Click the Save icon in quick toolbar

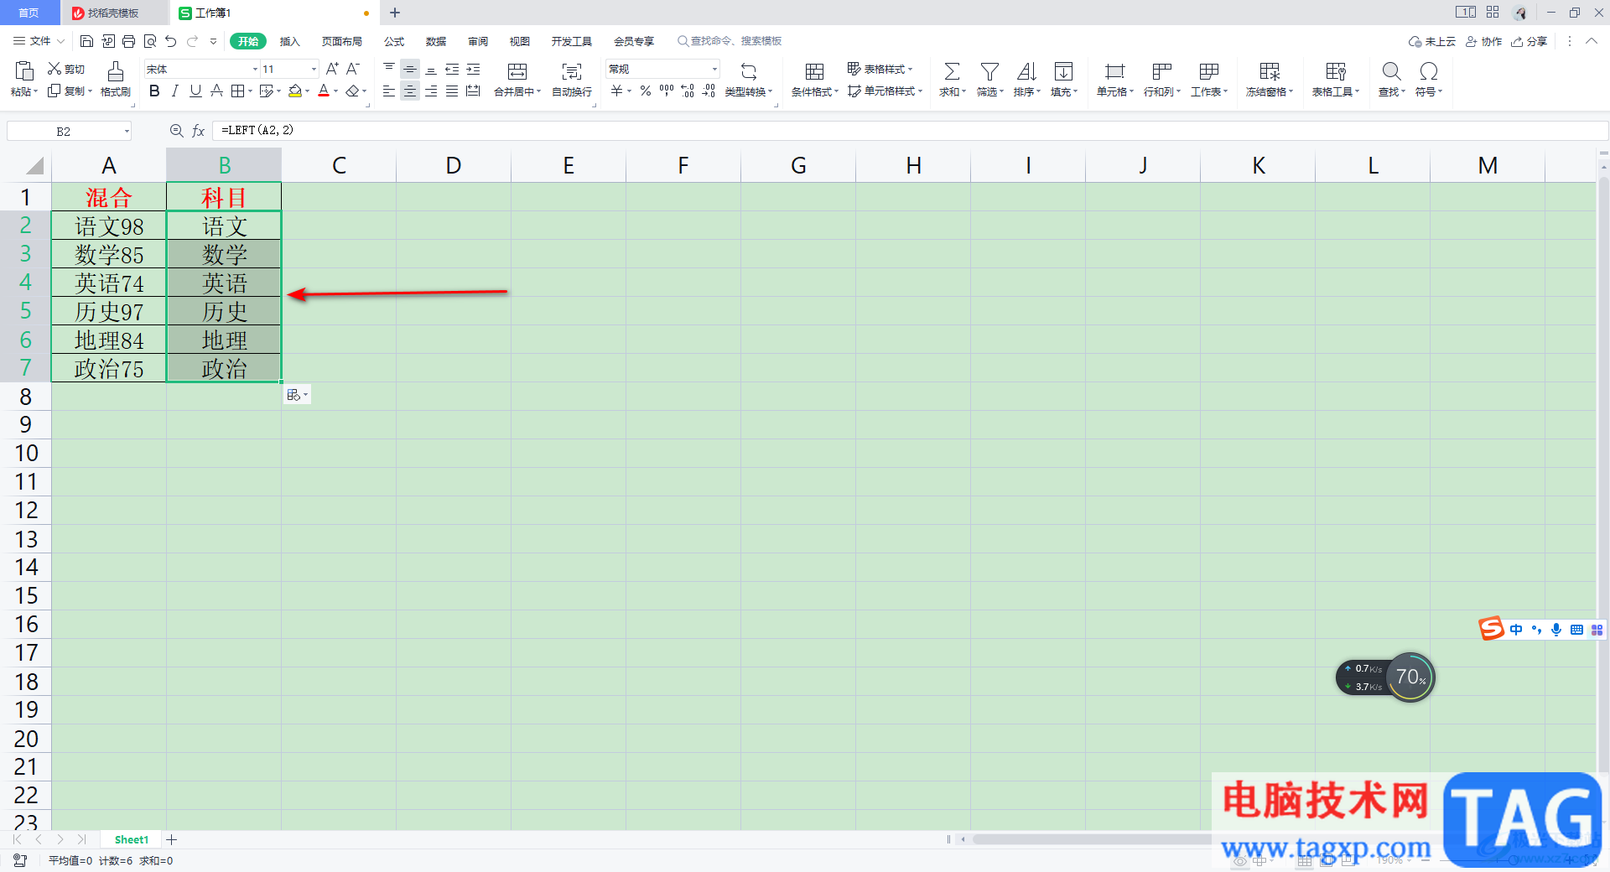point(86,41)
